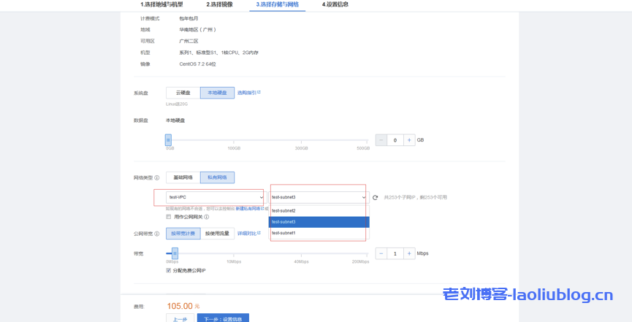Decrease data disk size with minus button
Viewport: 632px width, 322px height.
point(381,139)
